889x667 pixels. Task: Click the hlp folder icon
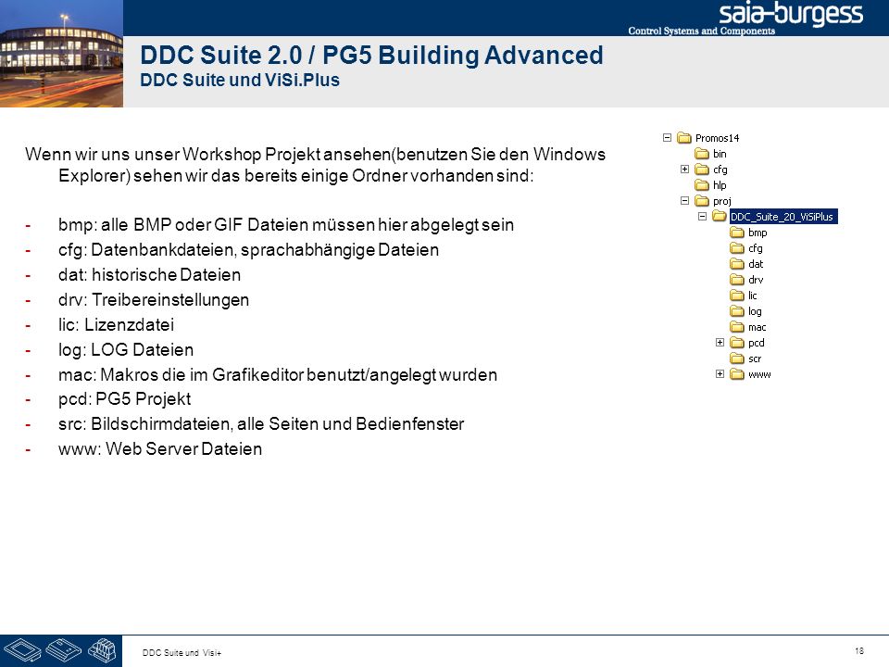pos(702,185)
